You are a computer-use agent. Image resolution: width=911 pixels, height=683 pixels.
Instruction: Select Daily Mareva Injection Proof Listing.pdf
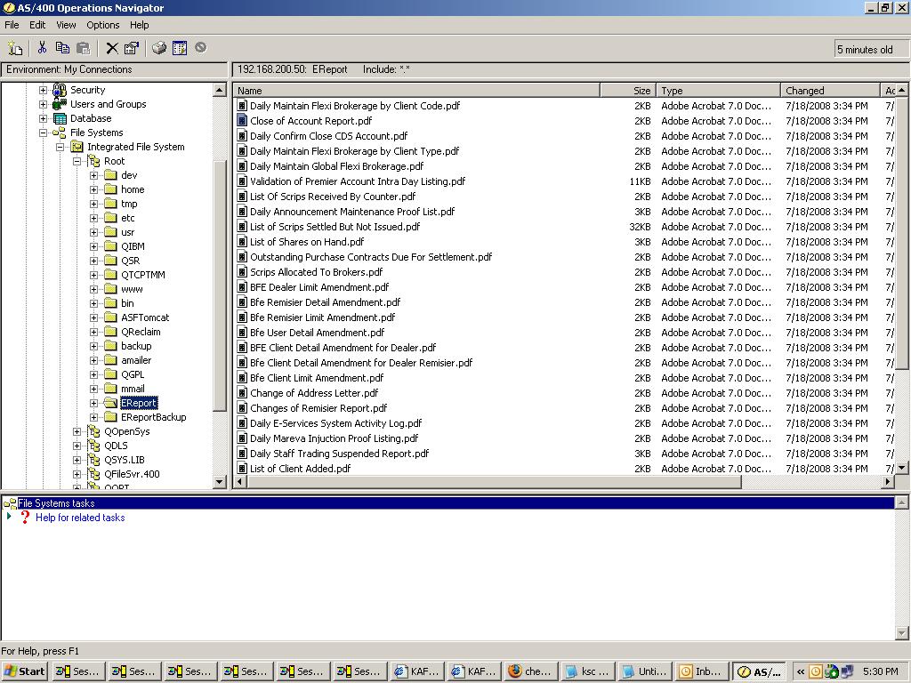coord(335,438)
